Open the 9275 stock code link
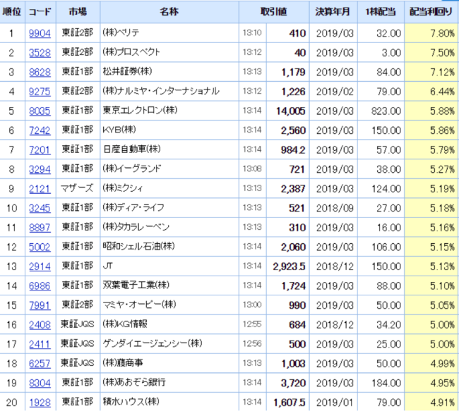Viewport: 459px width, 411px height. [40, 90]
